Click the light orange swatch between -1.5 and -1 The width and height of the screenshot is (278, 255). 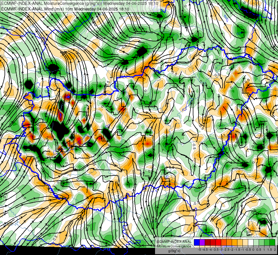pyautogui.click(x=240, y=243)
